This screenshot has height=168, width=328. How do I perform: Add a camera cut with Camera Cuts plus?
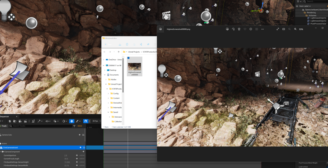(x=80, y=135)
